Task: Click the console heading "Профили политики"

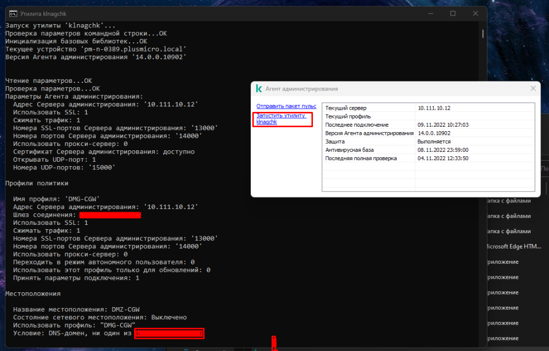Action: tap(37, 183)
